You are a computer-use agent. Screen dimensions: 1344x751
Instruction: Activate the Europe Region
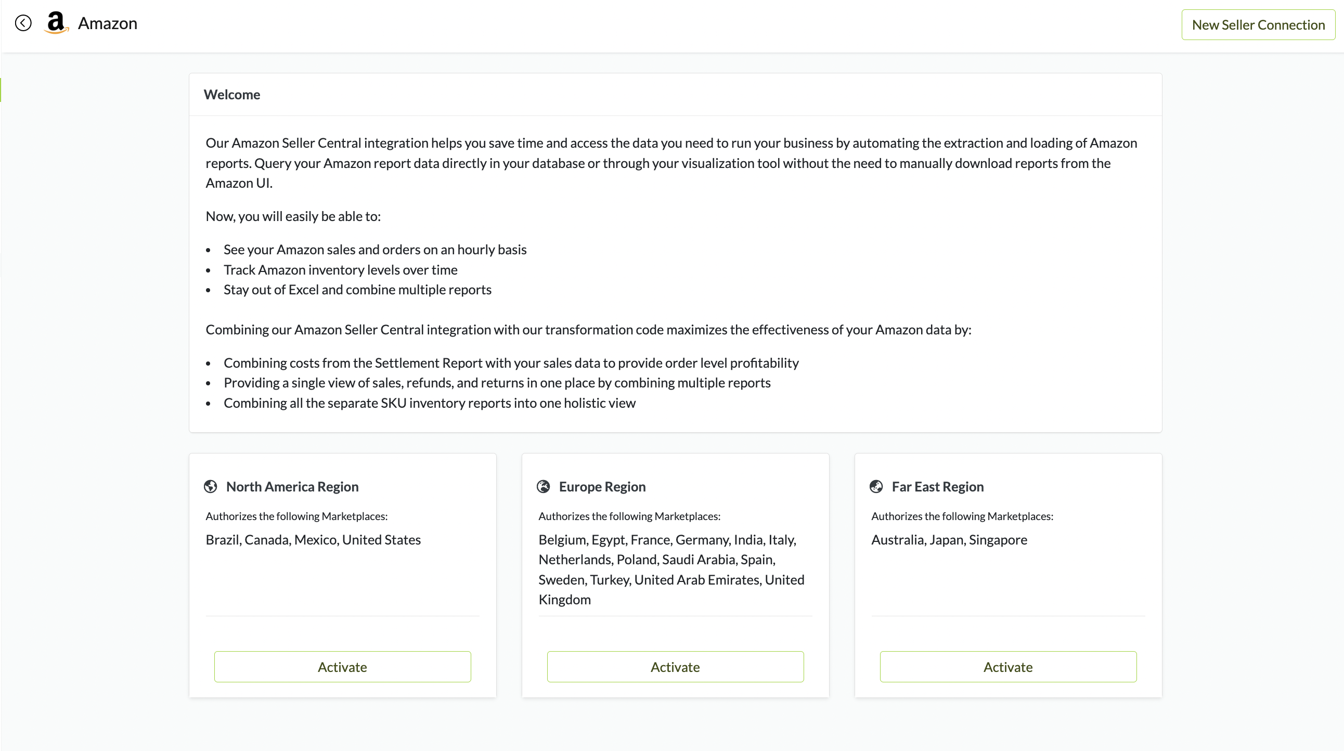click(x=675, y=667)
